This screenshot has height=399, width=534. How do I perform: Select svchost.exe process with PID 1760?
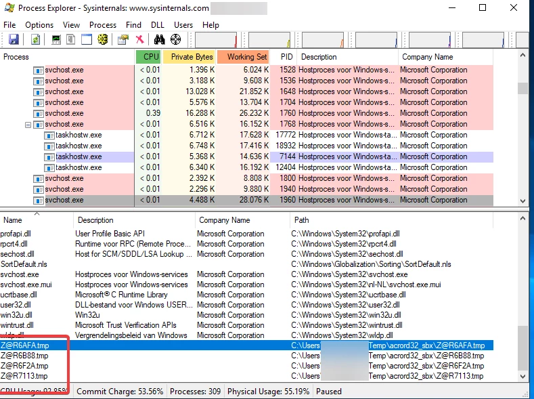[x=246, y=113]
